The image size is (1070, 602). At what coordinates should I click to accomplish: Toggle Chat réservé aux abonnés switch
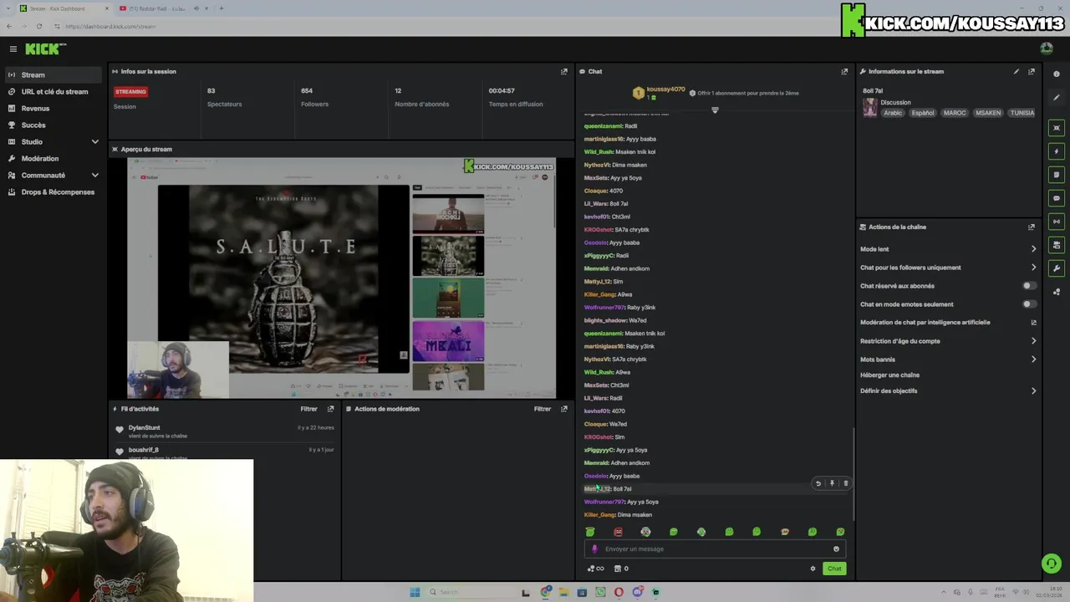pyautogui.click(x=1029, y=286)
